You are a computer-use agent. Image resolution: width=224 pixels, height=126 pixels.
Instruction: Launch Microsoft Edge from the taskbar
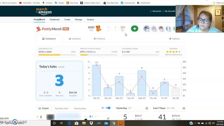pyautogui.click(x=69, y=123)
